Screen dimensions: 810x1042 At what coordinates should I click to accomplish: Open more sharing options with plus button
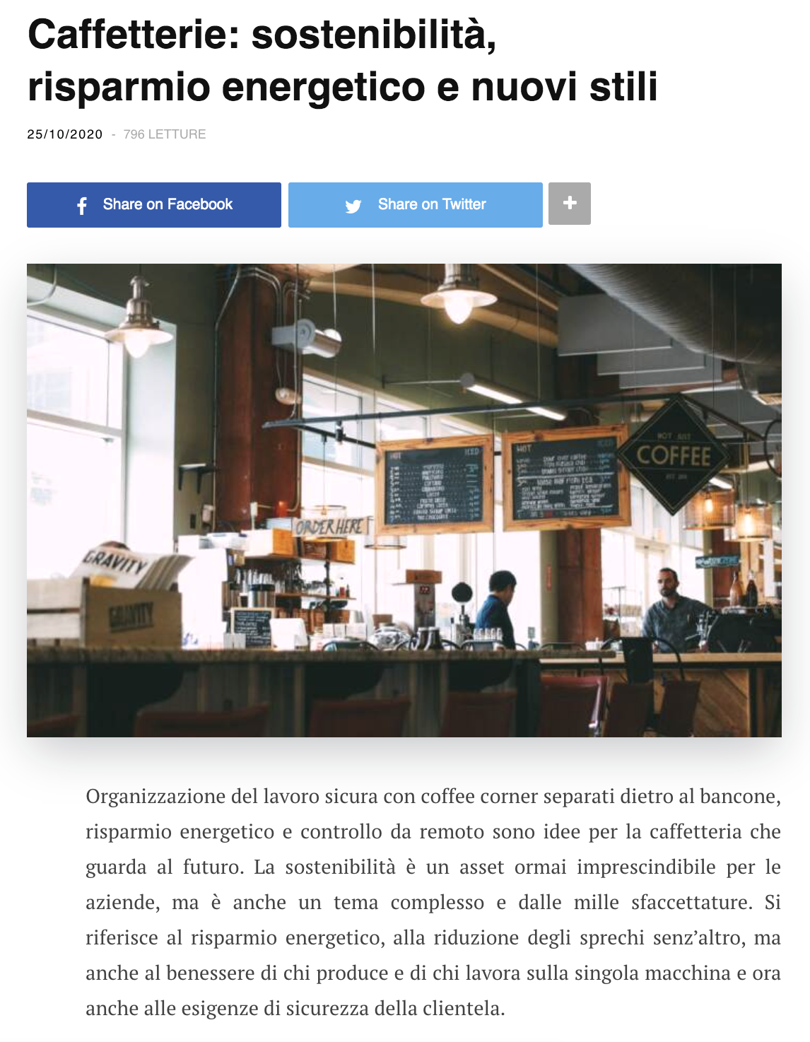[x=570, y=204]
